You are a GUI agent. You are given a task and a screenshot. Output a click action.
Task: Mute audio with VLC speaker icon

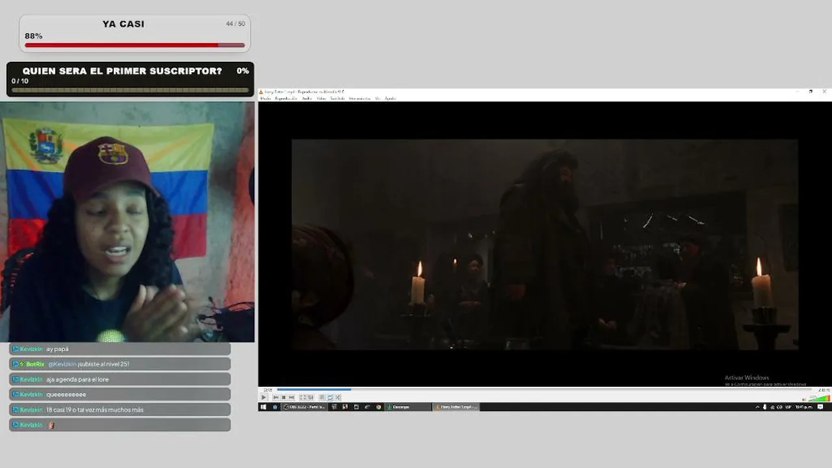804,398
